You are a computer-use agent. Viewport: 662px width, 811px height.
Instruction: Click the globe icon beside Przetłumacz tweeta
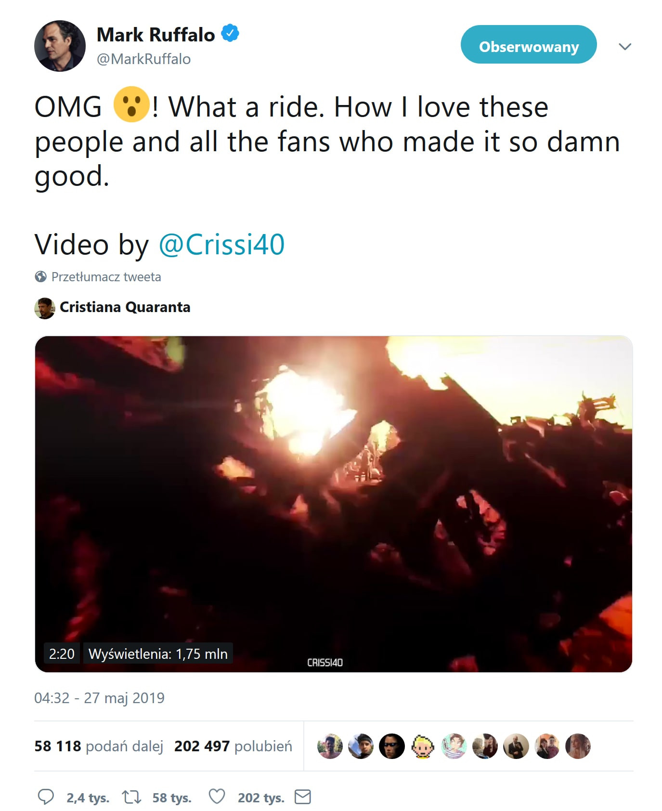(x=41, y=277)
